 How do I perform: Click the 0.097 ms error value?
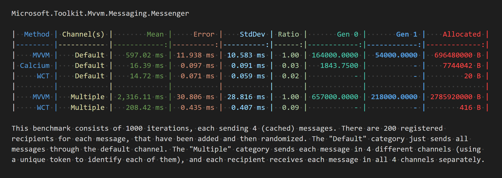click(x=198, y=66)
